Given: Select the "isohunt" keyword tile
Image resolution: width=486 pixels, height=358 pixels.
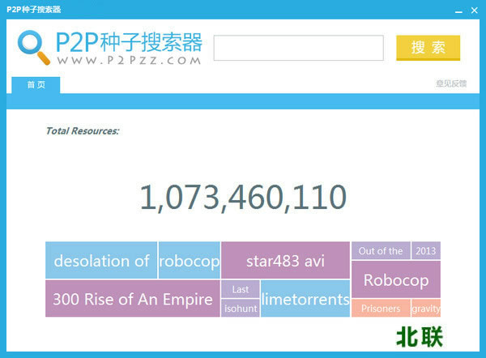Looking at the screenshot, I should tap(241, 309).
